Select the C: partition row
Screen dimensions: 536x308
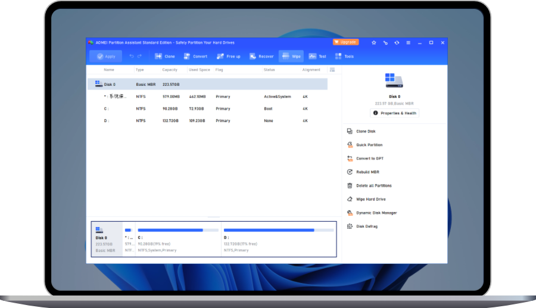207,108
